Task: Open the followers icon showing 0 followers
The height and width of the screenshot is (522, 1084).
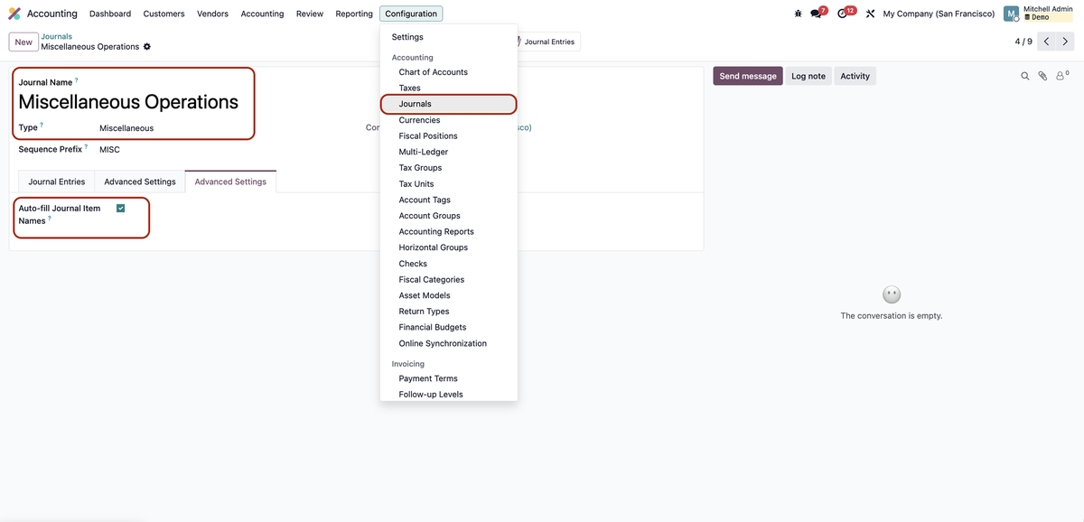Action: pyautogui.click(x=1060, y=75)
